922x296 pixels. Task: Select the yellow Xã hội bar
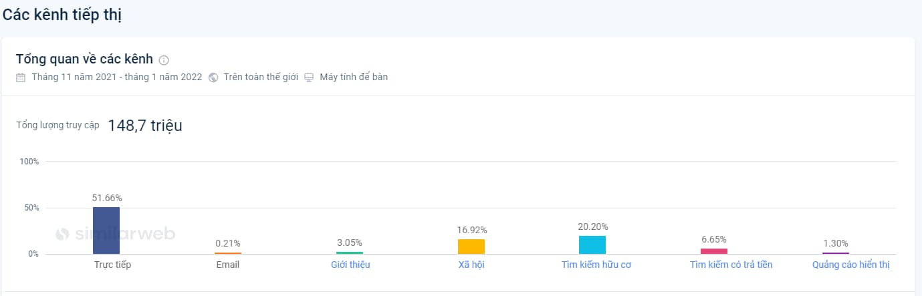pyautogui.click(x=471, y=247)
